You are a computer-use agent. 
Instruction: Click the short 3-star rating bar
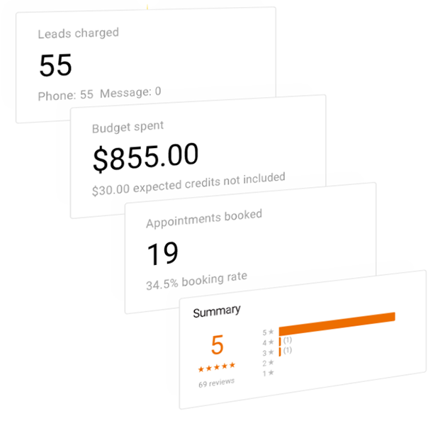tap(281, 351)
